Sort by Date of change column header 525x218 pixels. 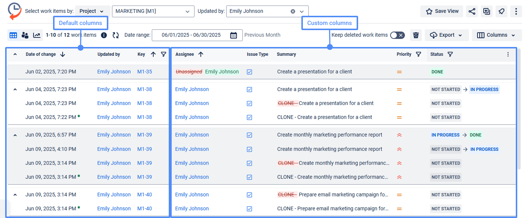(x=41, y=54)
